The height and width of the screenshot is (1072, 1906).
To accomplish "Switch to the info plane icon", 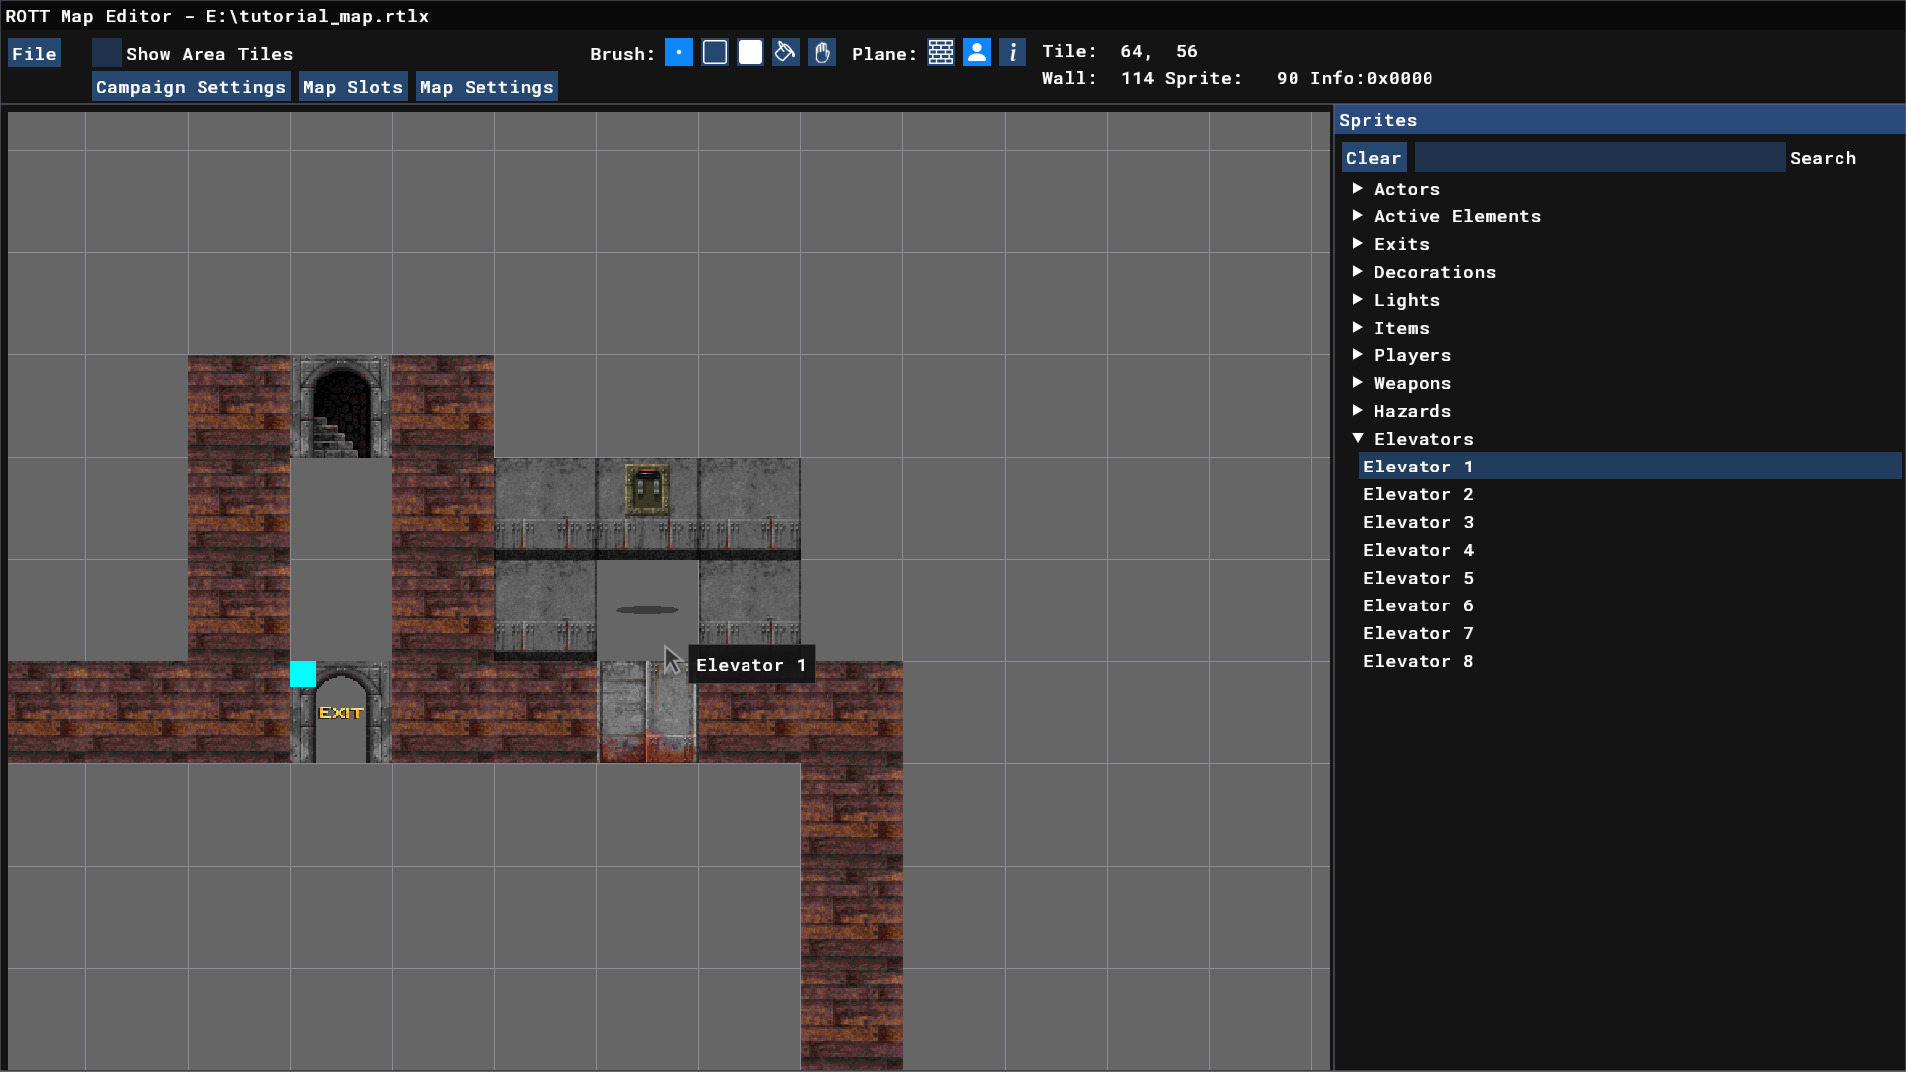I will pyautogui.click(x=1013, y=53).
